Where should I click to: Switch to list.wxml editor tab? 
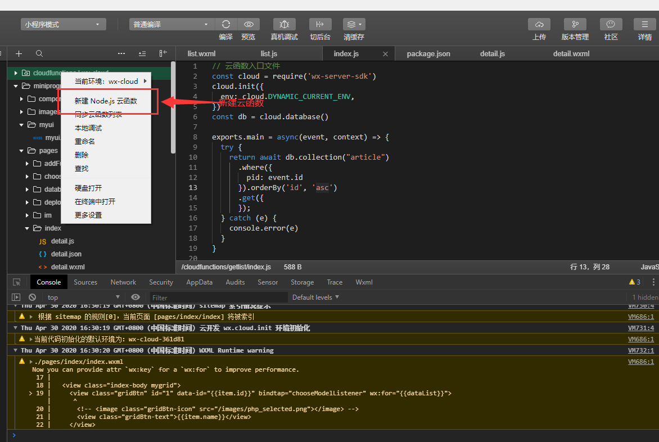point(201,54)
